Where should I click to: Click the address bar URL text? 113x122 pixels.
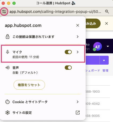pyautogui.click(x=55, y=12)
